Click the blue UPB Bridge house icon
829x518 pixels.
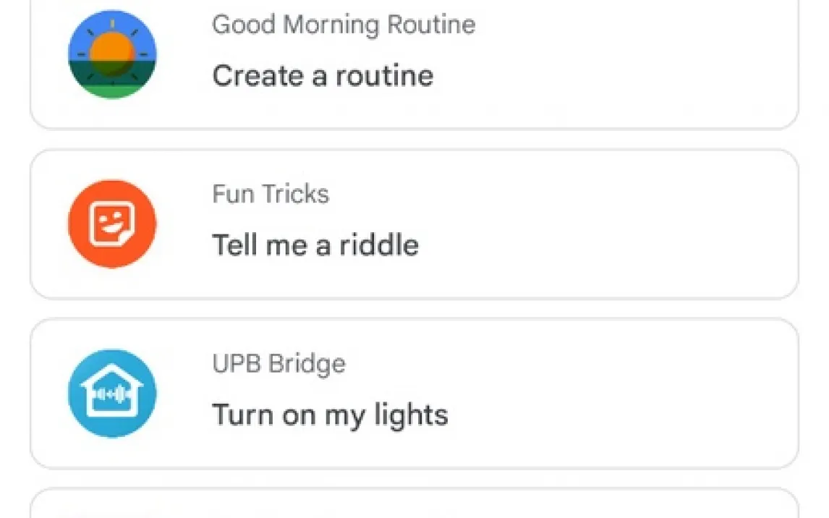click(112, 393)
